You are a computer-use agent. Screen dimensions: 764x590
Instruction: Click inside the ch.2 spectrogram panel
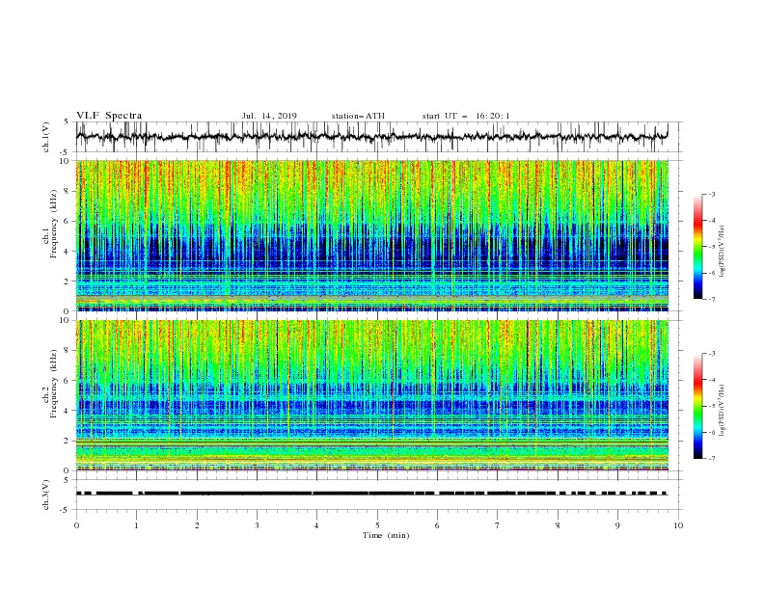(x=371, y=395)
